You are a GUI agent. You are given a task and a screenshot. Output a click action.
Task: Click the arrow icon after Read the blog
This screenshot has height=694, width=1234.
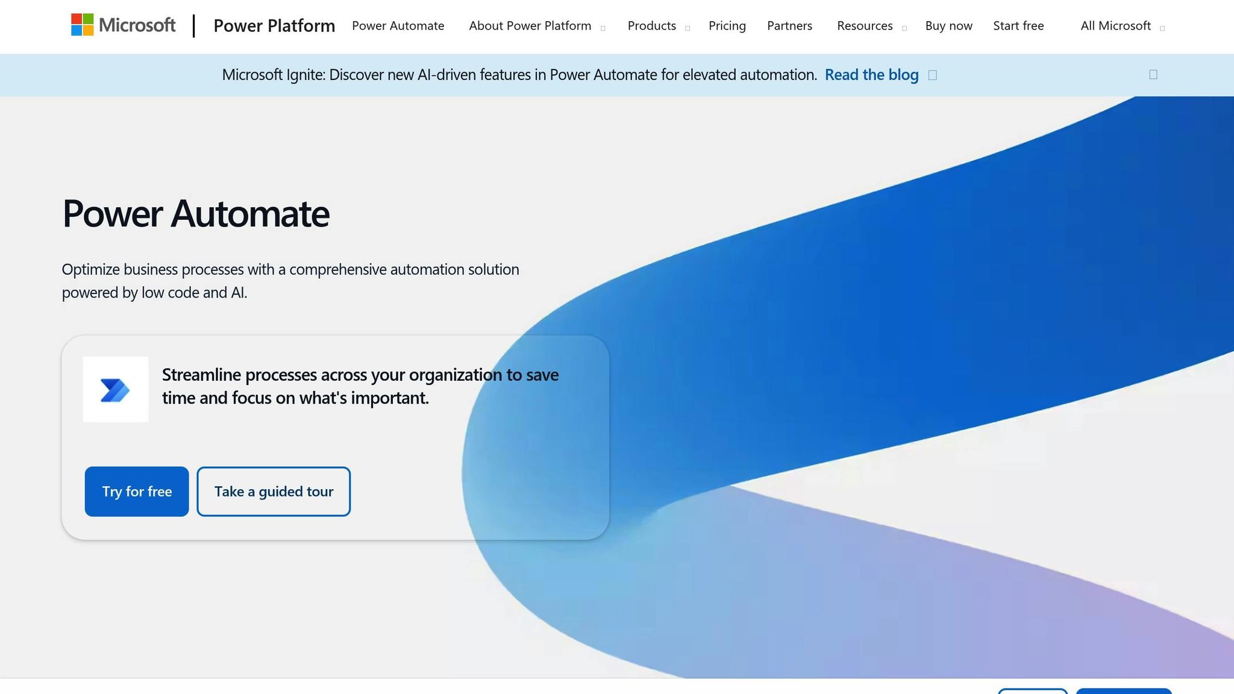933,75
